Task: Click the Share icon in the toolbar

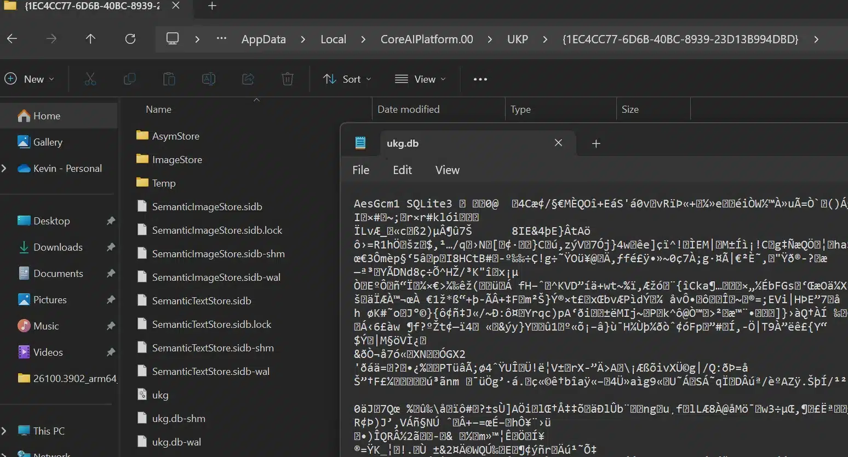Action: click(x=248, y=79)
